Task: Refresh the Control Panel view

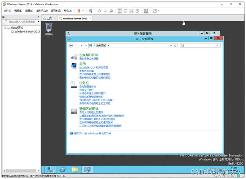Action: 176,45
